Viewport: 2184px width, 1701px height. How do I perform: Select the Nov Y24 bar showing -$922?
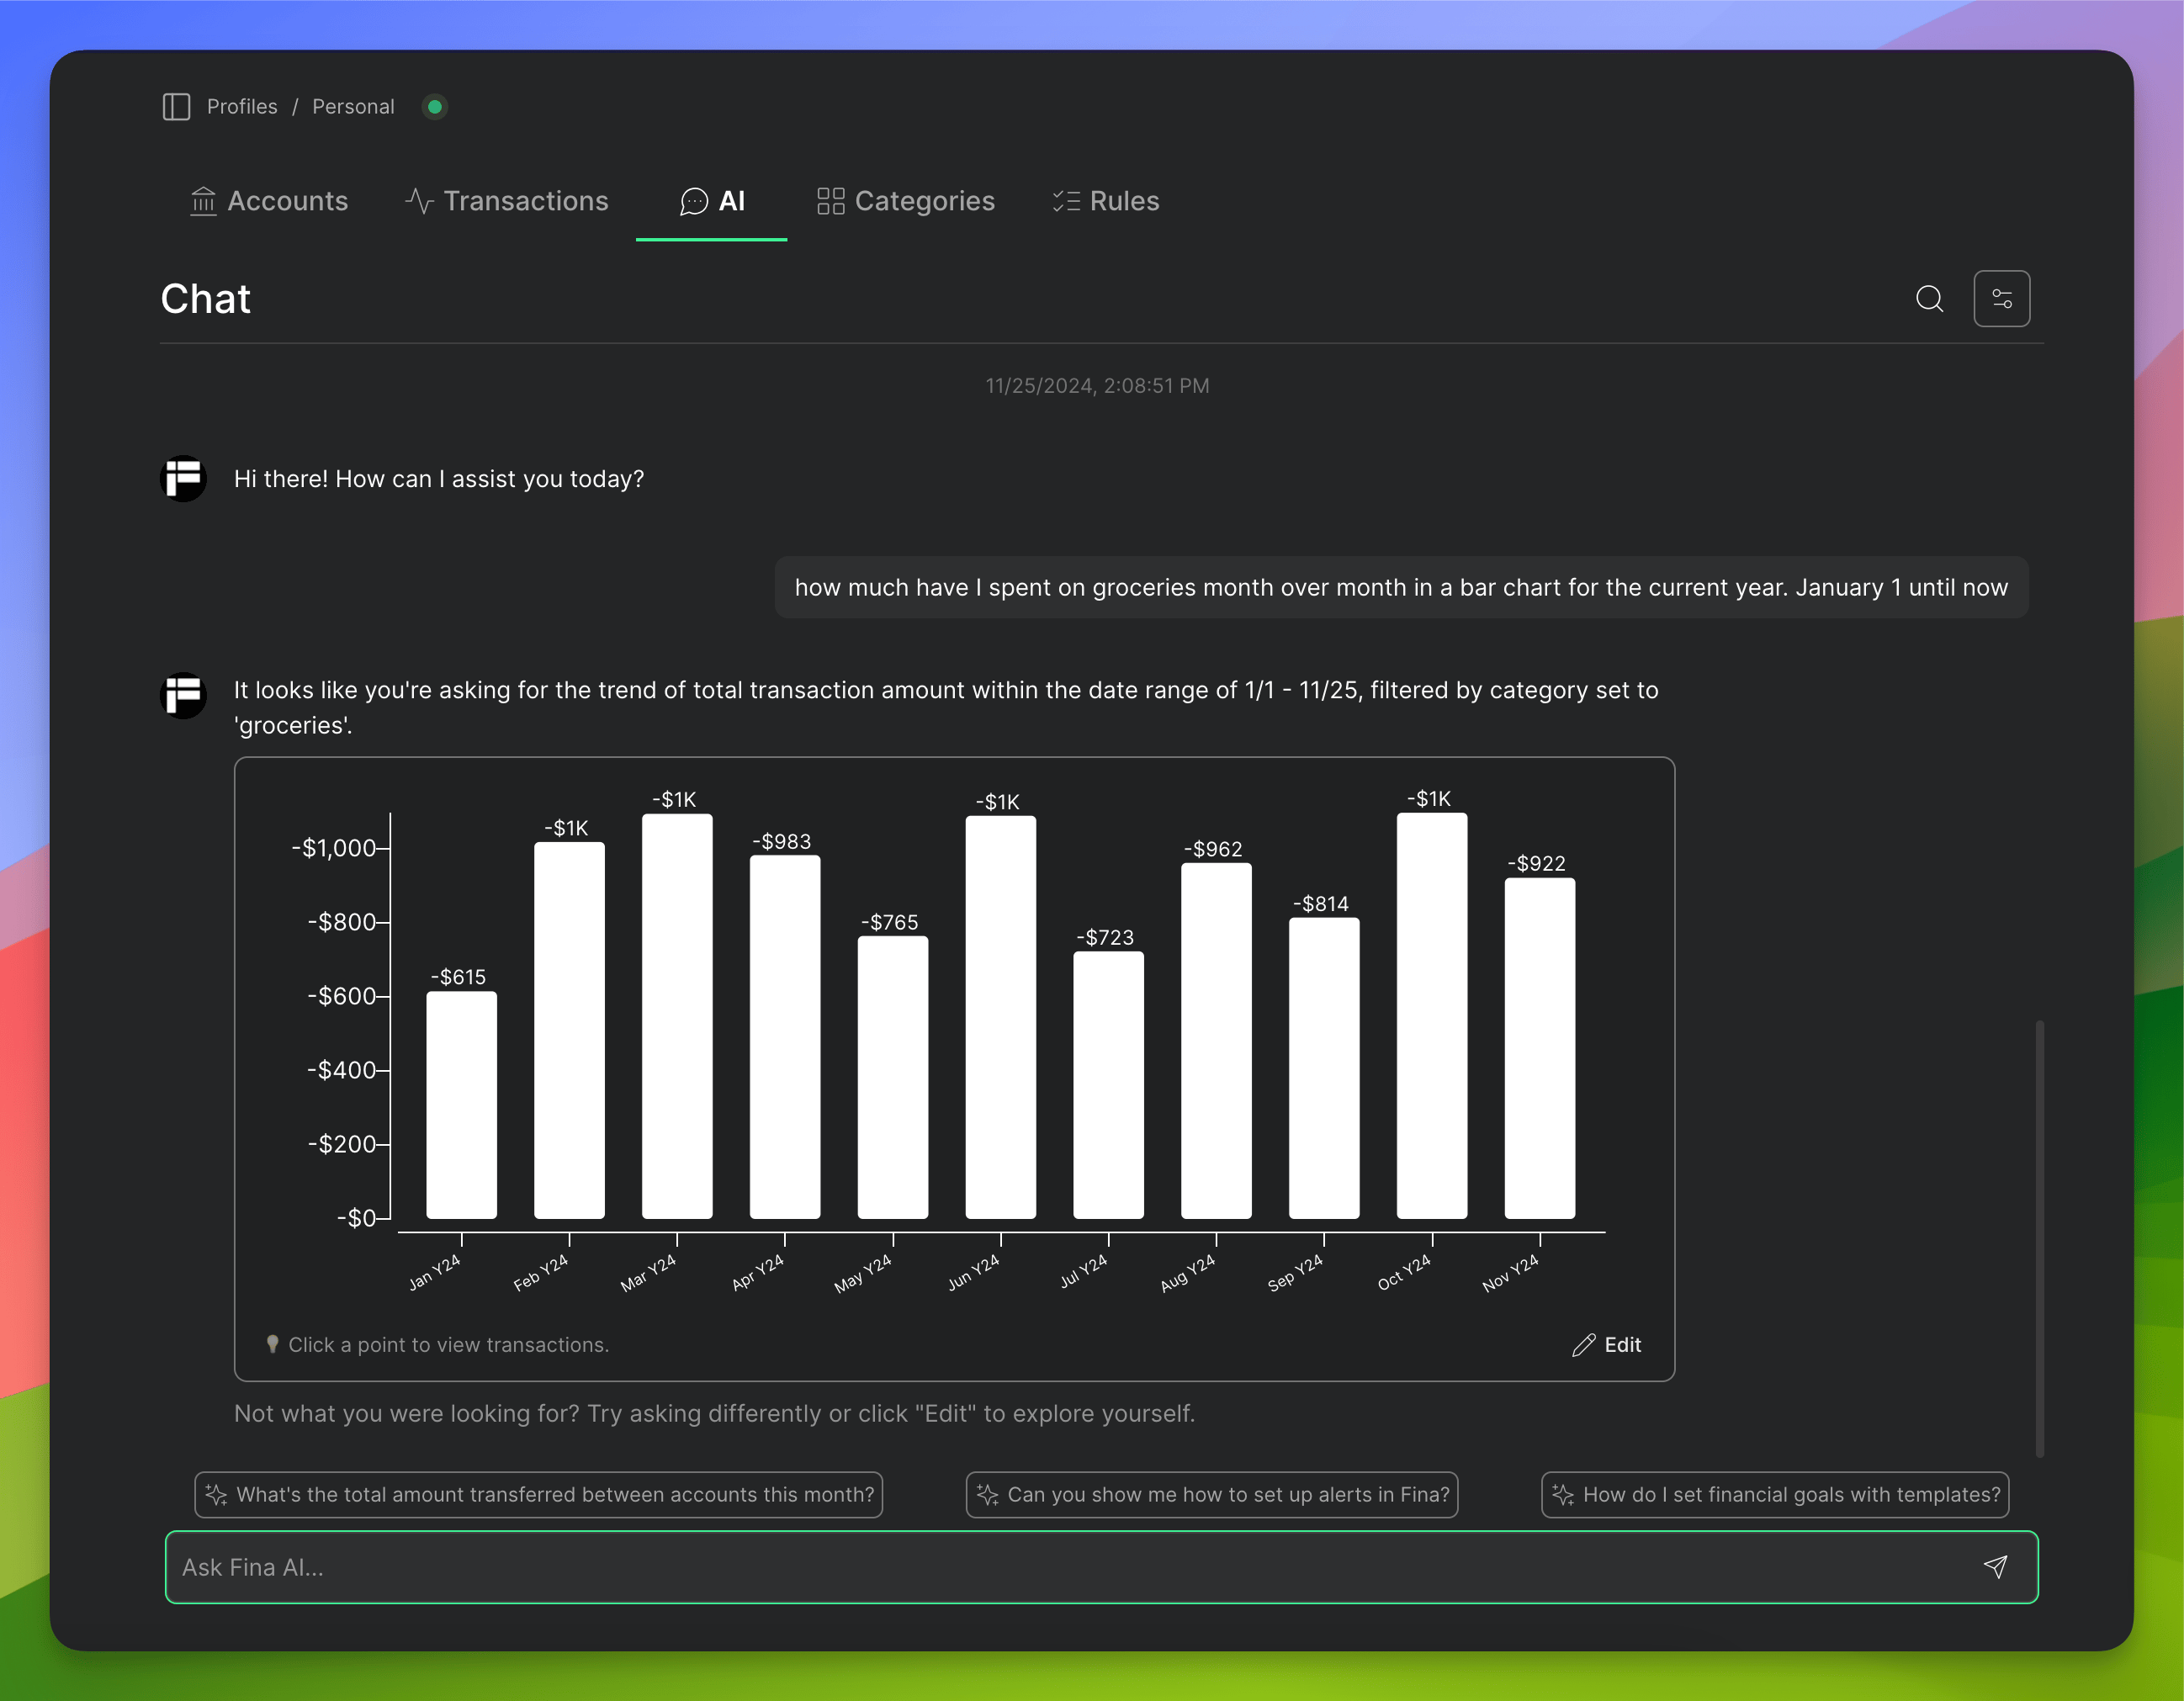pos(1540,1048)
